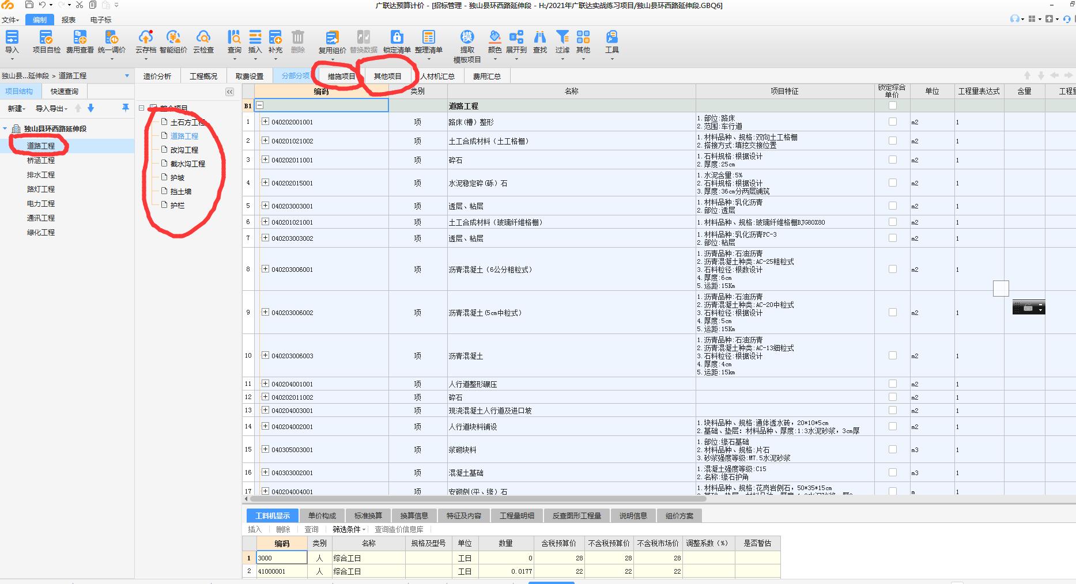
Task: Click the blue move-down arrow in project panel
Action: coord(90,108)
